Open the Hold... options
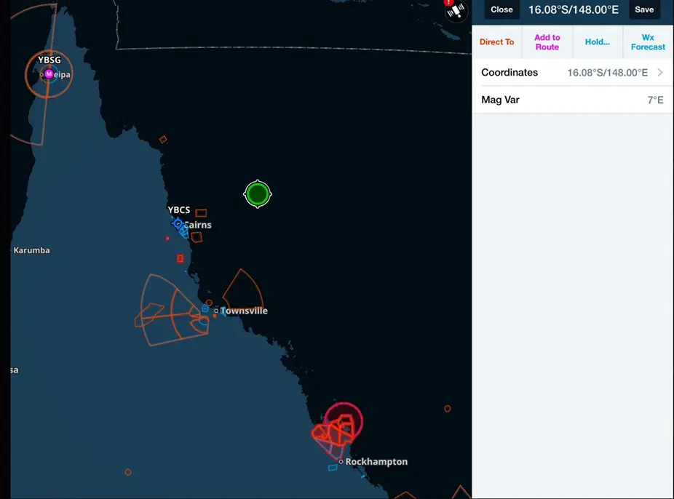 pyautogui.click(x=598, y=42)
